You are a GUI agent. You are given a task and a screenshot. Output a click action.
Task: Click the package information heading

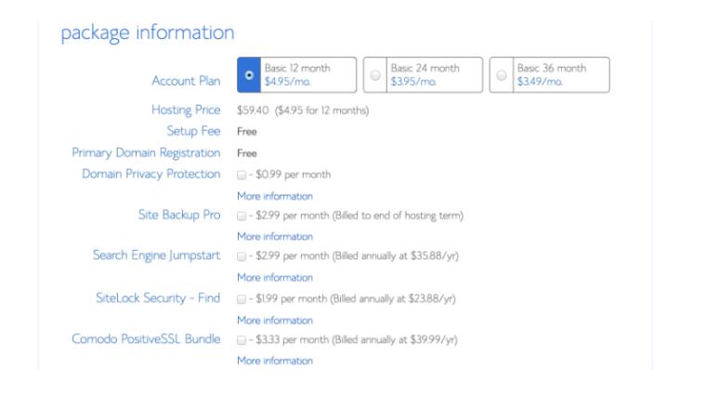(148, 33)
